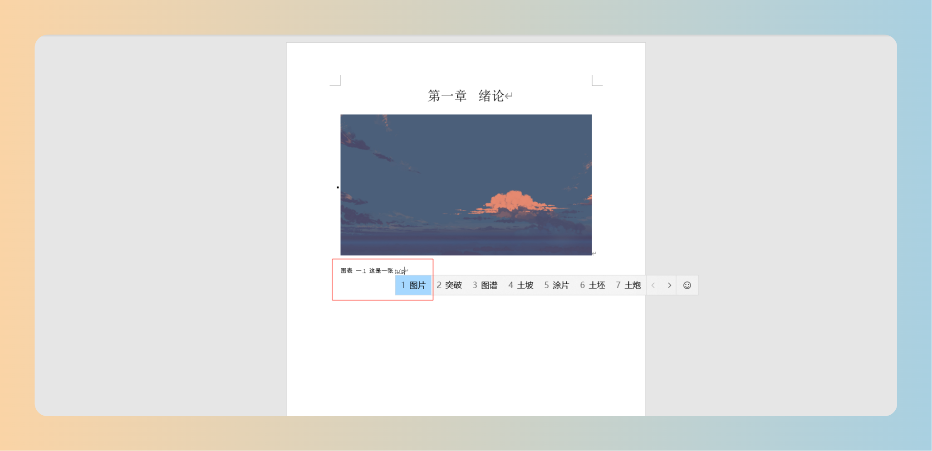Choose the candidate 突破
The image size is (932, 451).
(449, 285)
